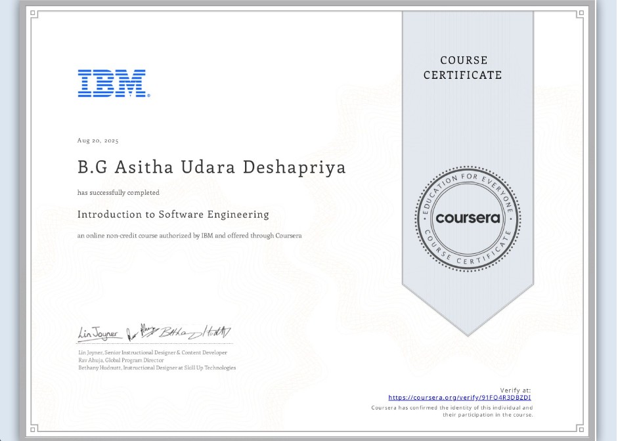Click the IBM logo

pos(113,84)
